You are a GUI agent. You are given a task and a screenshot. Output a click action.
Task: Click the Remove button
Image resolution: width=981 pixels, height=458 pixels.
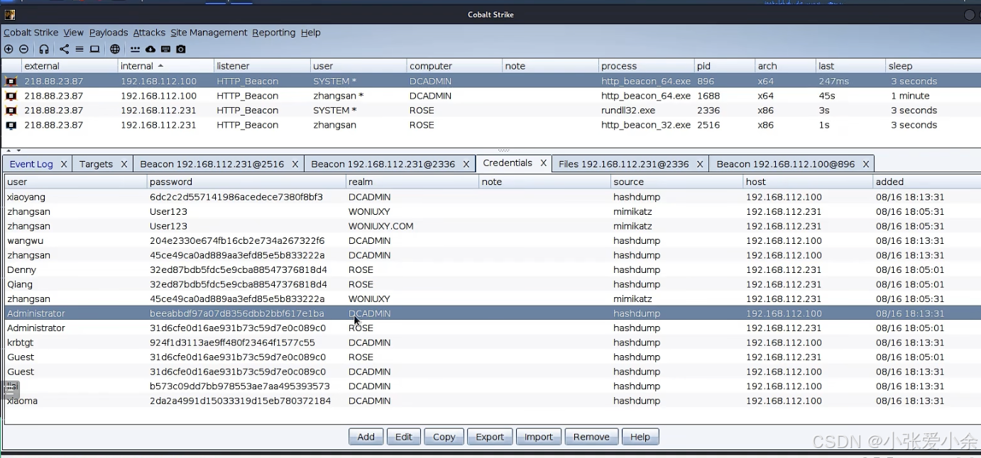click(x=591, y=437)
